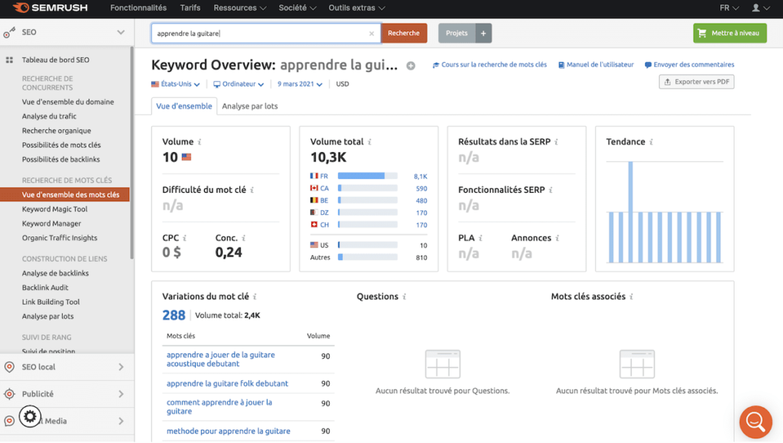
Task: Open the FR language dropdown
Action: coord(729,8)
